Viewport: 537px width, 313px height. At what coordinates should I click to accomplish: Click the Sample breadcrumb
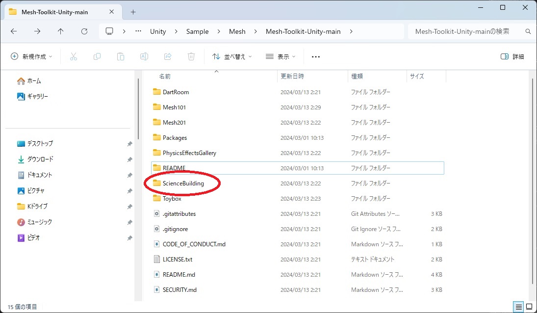tap(197, 31)
